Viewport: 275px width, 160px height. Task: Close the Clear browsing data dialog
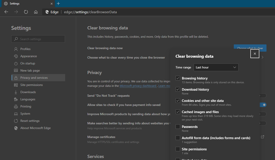[255, 54]
